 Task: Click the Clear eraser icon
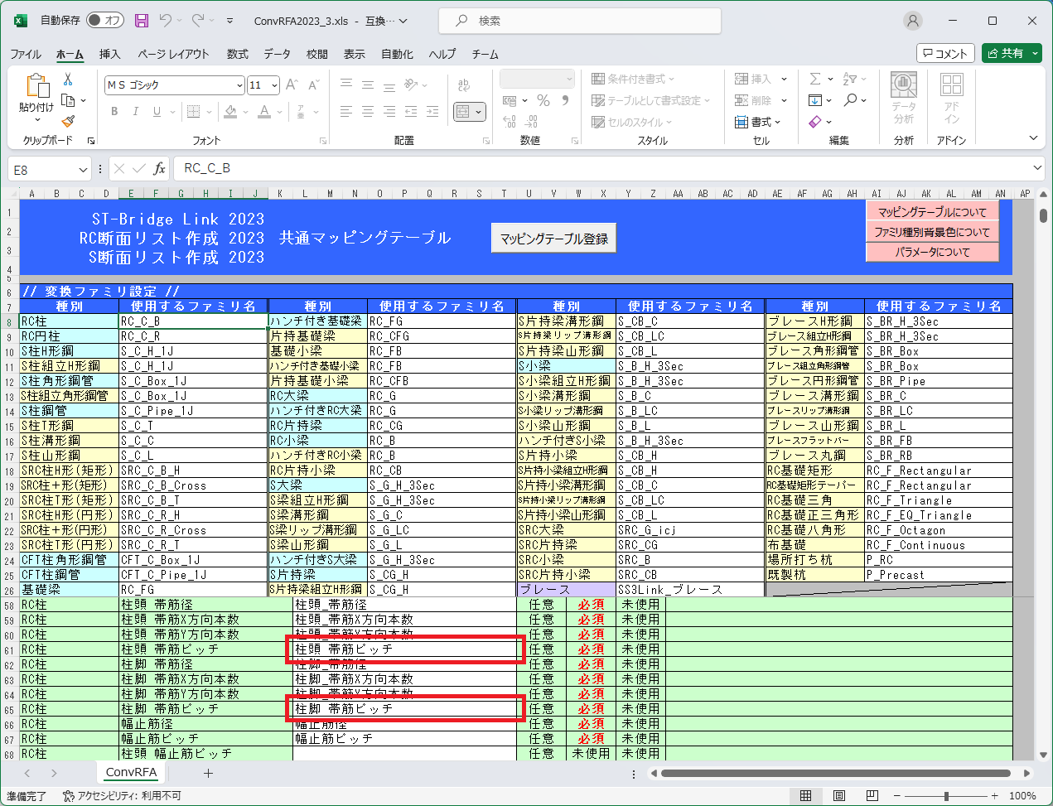(815, 122)
